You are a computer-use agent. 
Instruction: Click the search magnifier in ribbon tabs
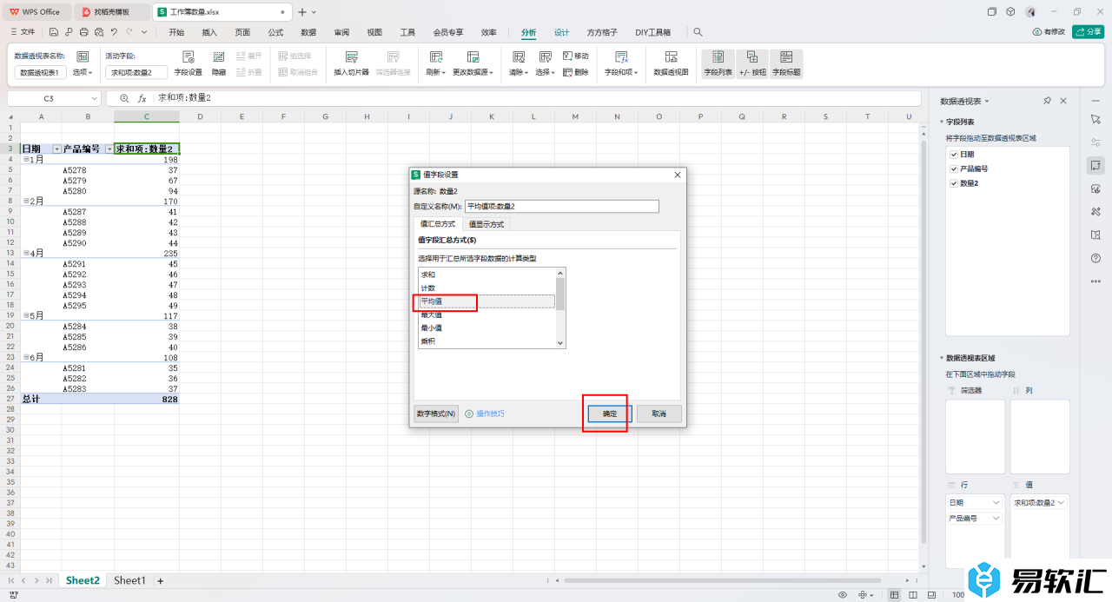pos(698,32)
